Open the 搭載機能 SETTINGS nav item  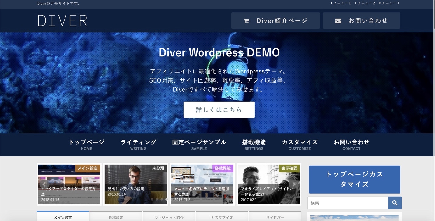pyautogui.click(x=254, y=144)
